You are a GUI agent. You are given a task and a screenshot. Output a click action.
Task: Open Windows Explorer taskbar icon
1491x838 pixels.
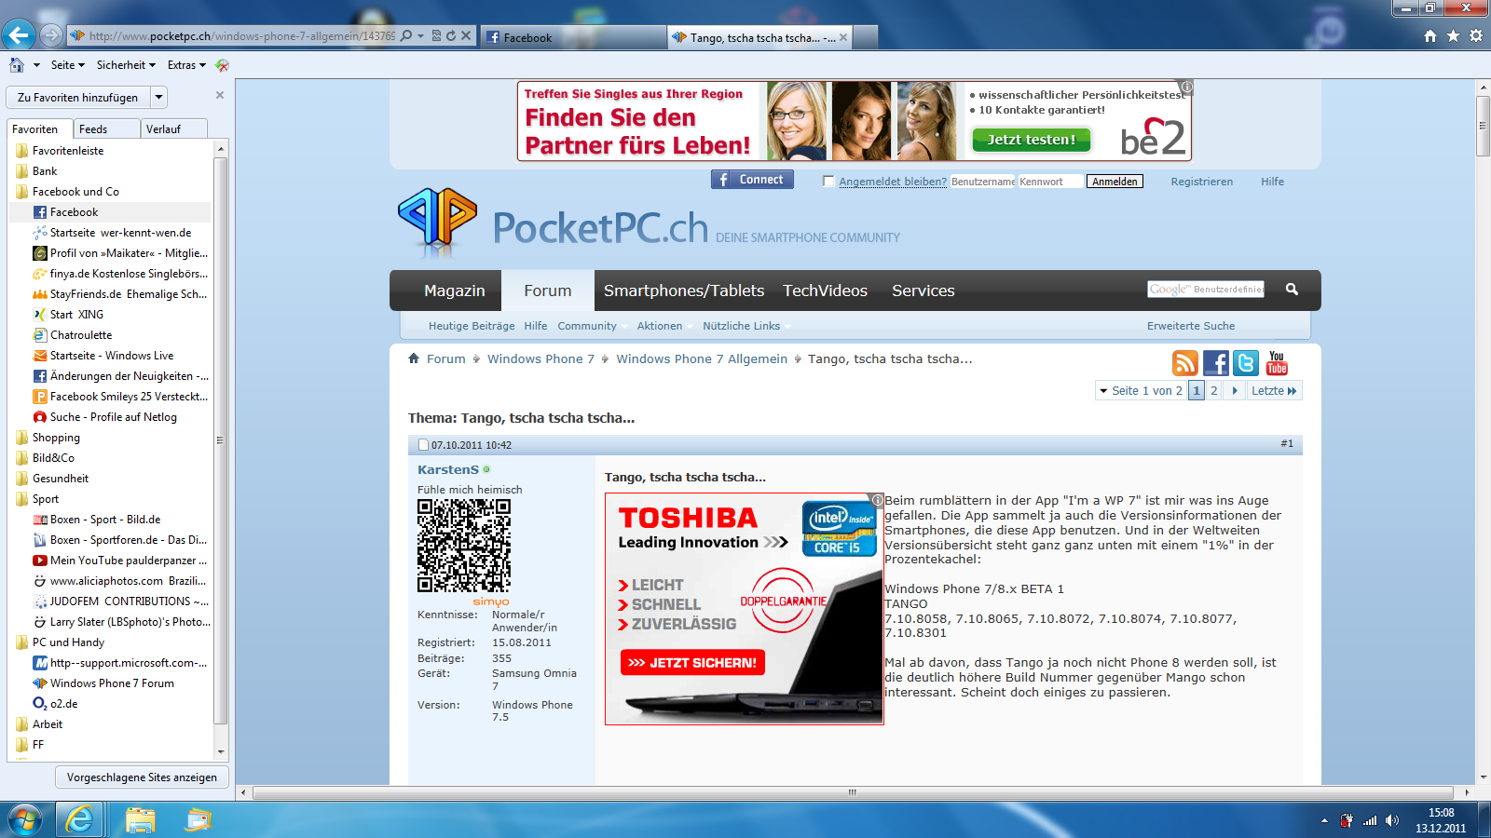click(x=141, y=819)
